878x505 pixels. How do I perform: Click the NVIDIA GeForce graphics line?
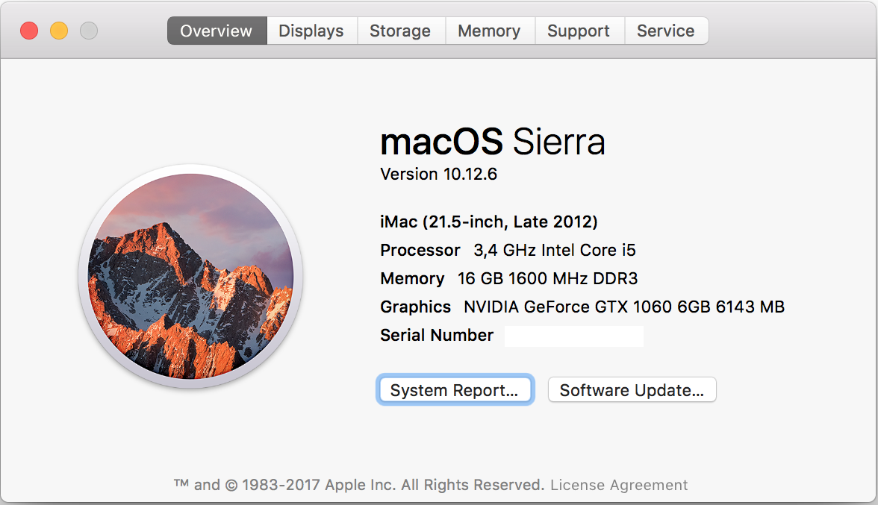pyautogui.click(x=582, y=307)
